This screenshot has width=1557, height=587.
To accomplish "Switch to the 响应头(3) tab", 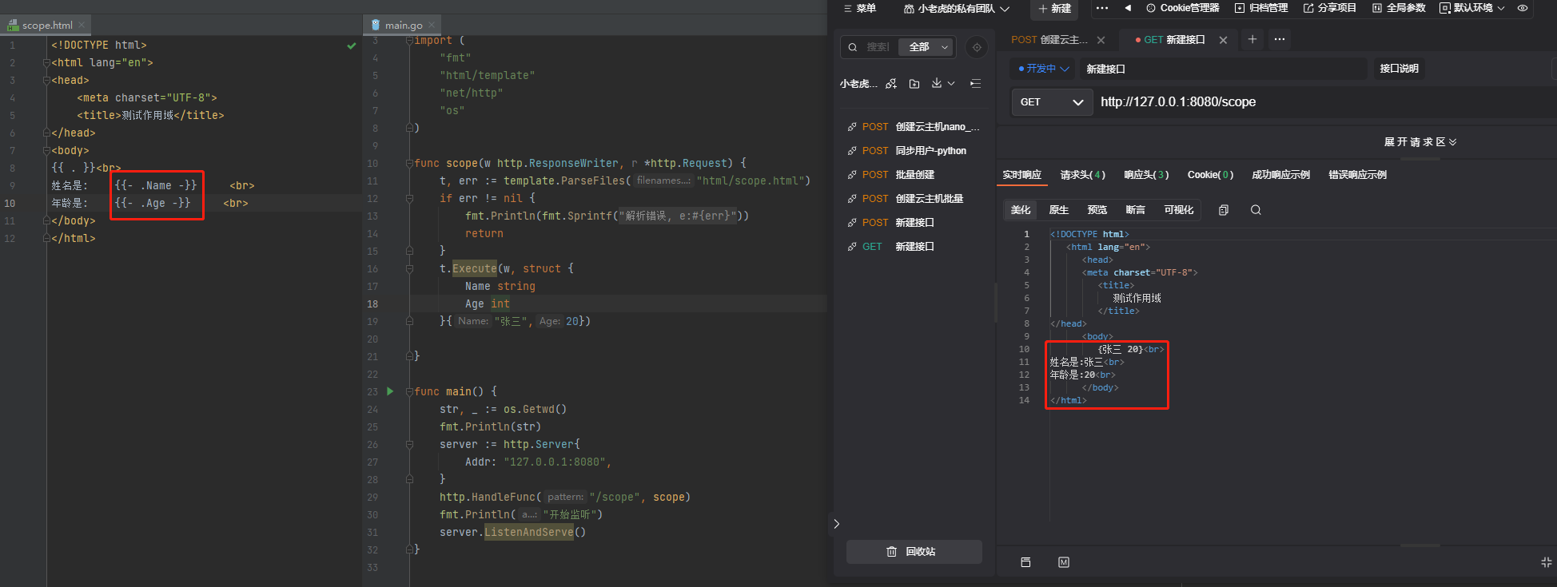I will click(x=1146, y=175).
